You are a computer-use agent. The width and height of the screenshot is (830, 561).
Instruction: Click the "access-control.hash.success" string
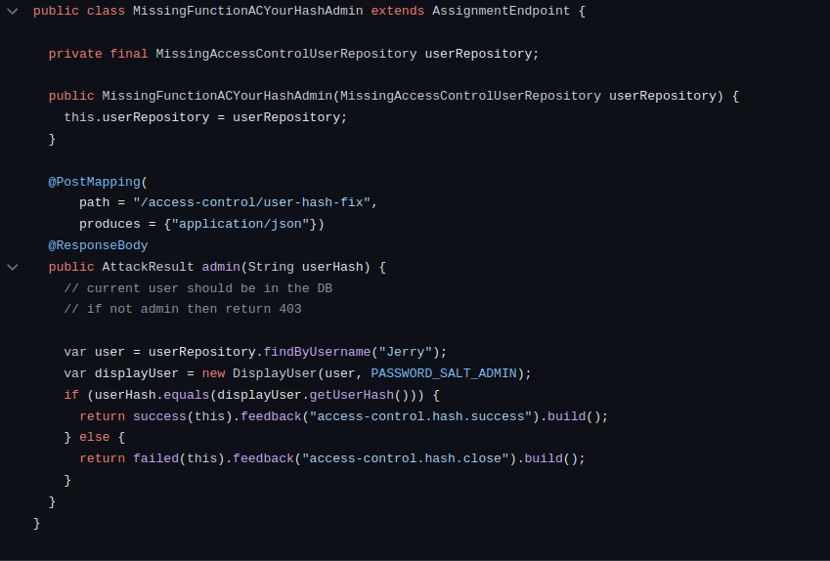click(420, 416)
